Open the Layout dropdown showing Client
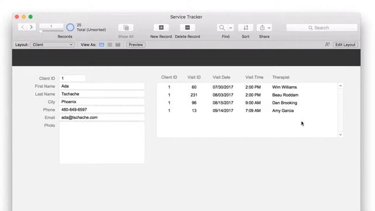The width and height of the screenshot is (375, 211). coord(52,45)
